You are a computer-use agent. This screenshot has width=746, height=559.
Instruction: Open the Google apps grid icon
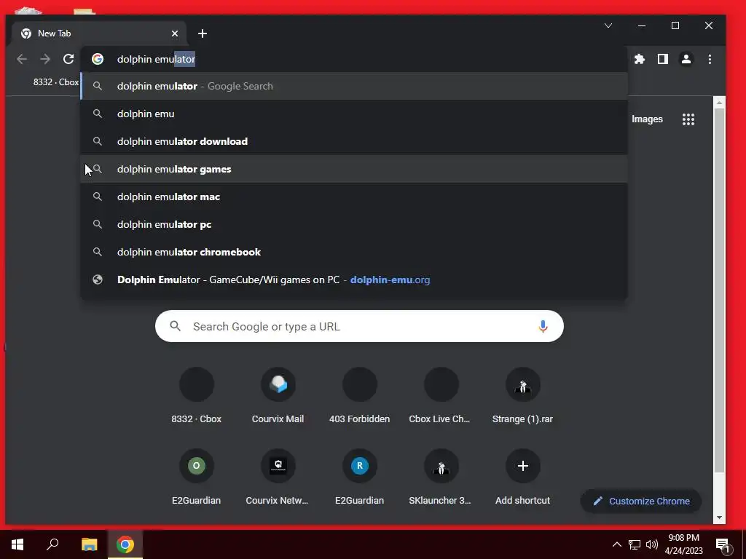pos(688,119)
